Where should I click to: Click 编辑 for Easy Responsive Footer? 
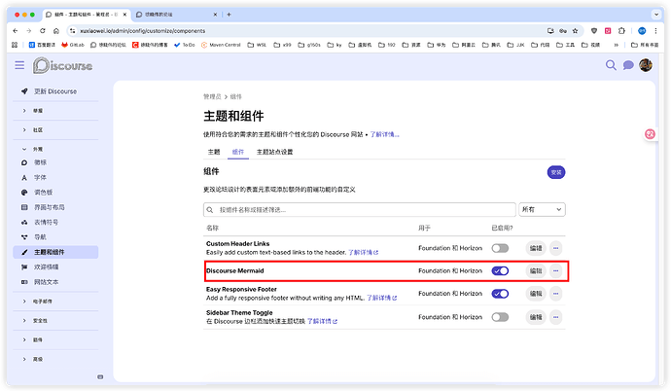click(x=535, y=294)
